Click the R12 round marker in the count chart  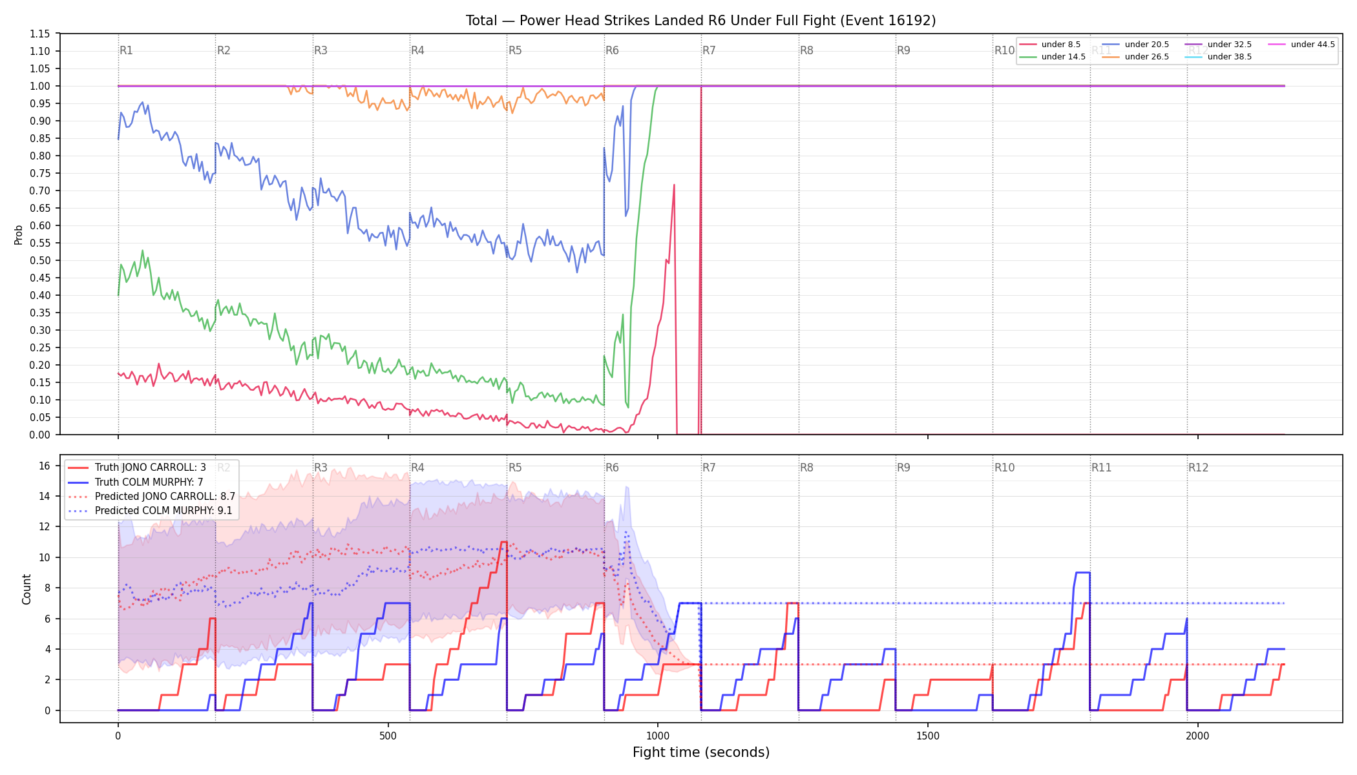(x=1198, y=468)
